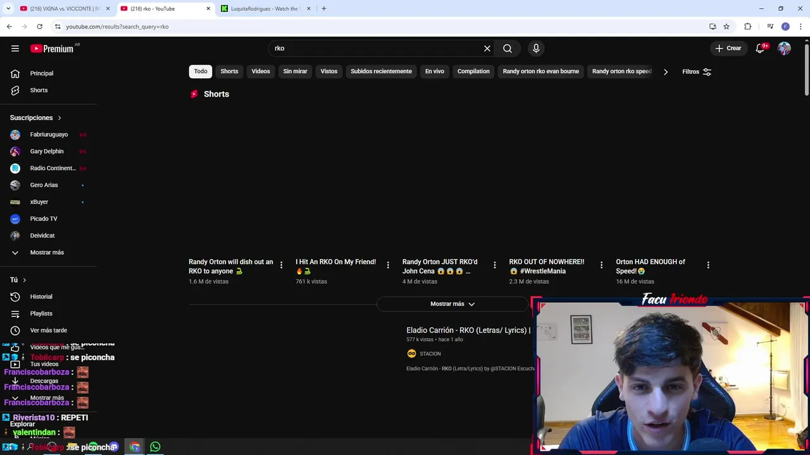Select the Shorts filter chip
This screenshot has height=455, width=810.
[x=229, y=71]
